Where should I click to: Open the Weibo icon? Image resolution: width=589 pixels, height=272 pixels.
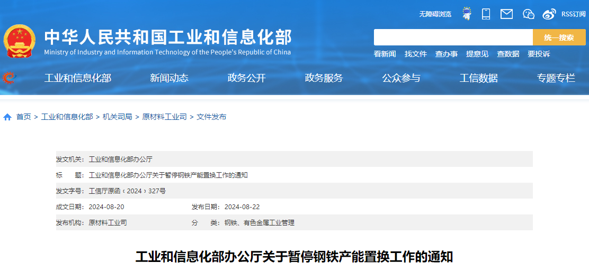click(550, 14)
